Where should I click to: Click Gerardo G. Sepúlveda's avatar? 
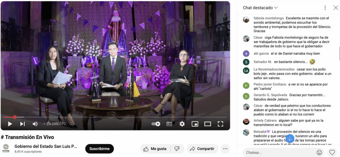click(246, 96)
